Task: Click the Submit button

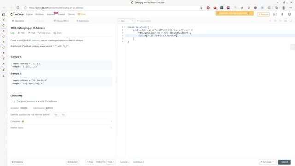Action: point(284,162)
